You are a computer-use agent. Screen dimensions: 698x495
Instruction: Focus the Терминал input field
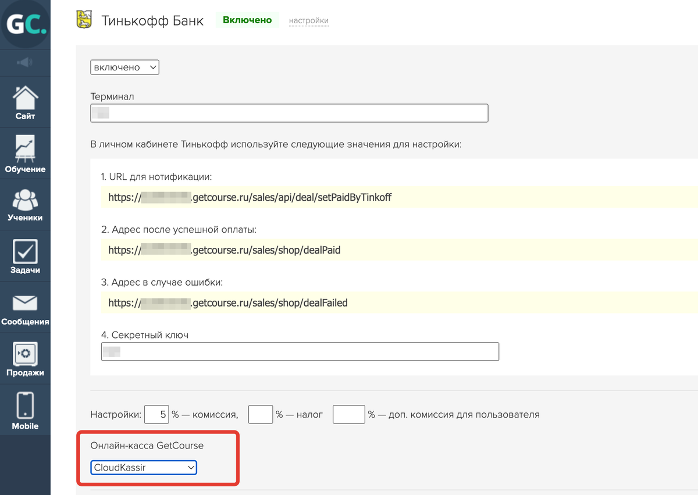click(289, 113)
